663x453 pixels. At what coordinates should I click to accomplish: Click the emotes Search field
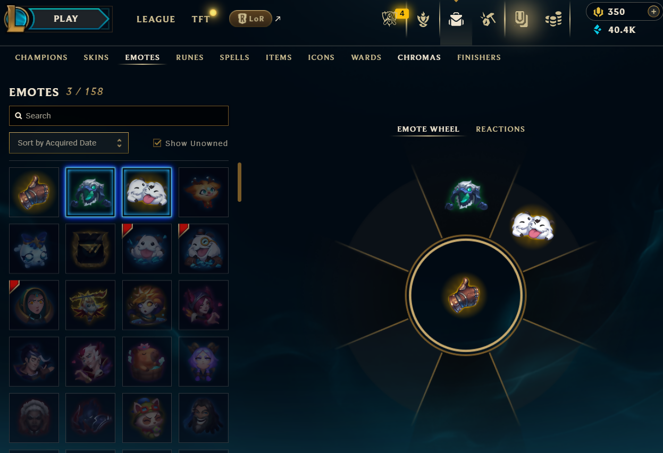click(119, 116)
